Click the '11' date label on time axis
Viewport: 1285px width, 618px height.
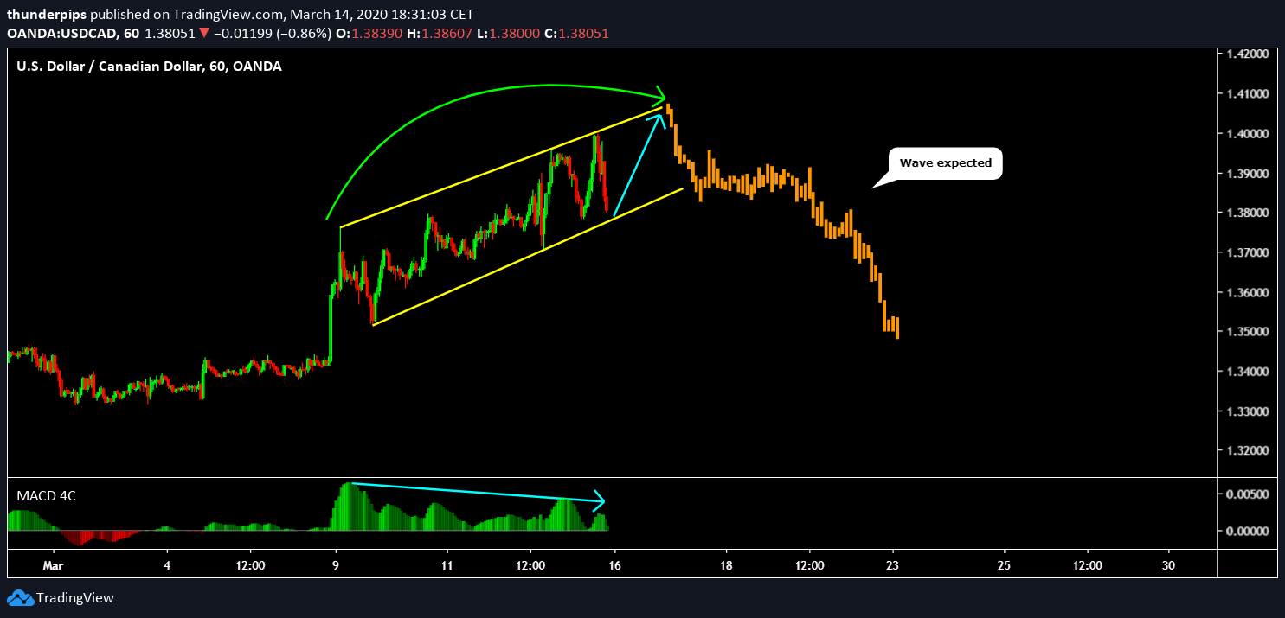pos(447,565)
